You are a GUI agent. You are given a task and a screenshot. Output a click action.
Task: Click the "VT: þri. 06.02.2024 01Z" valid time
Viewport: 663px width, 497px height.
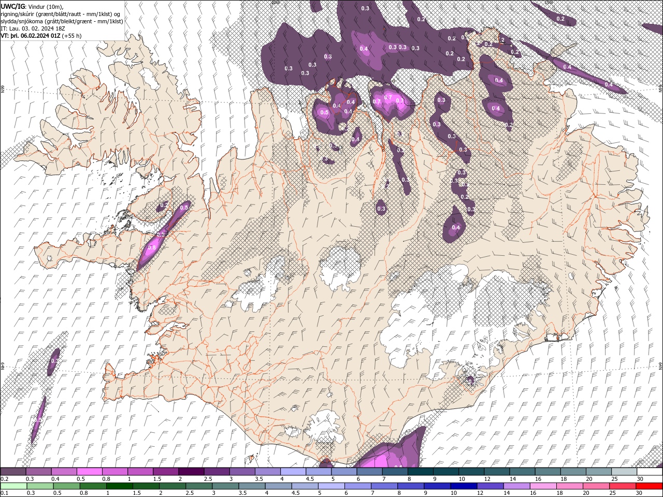31,36
